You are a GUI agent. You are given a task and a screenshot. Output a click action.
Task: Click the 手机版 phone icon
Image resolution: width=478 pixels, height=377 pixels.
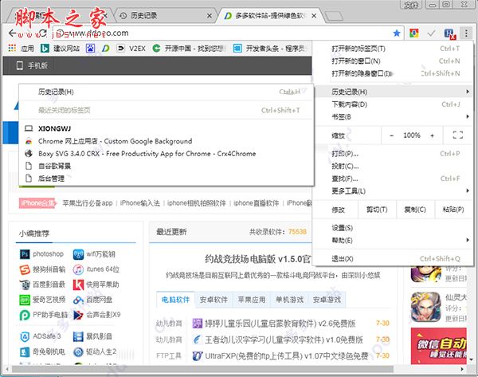point(19,65)
